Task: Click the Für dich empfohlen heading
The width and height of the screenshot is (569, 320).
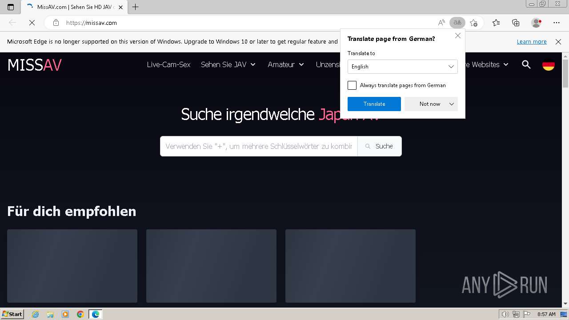Action: point(72,211)
